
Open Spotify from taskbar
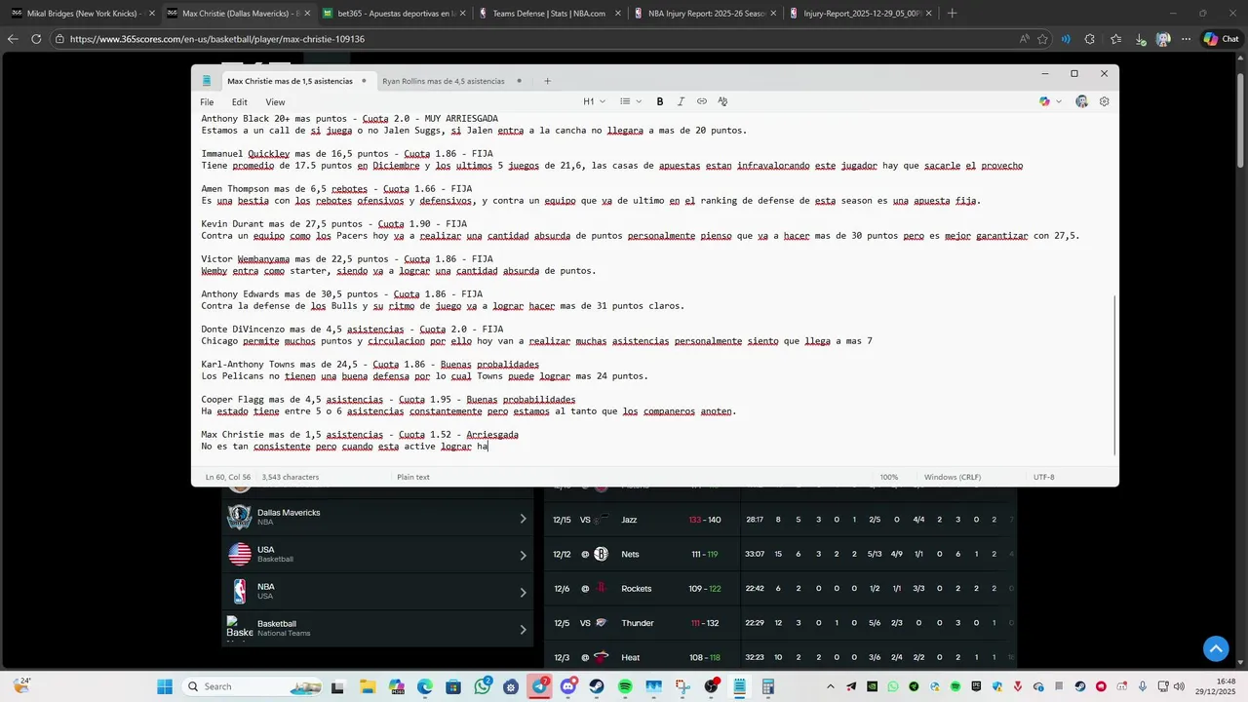[x=625, y=686]
